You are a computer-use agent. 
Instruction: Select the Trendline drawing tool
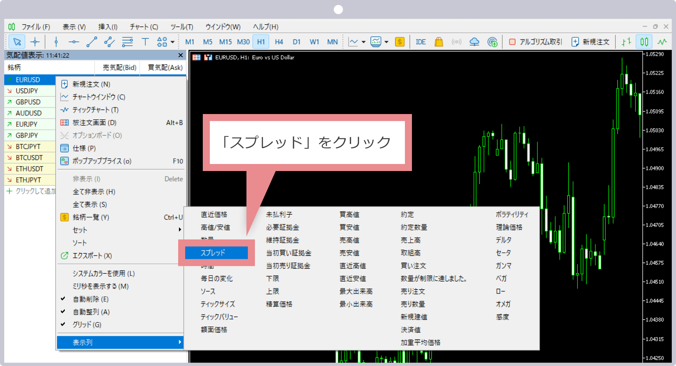point(92,42)
